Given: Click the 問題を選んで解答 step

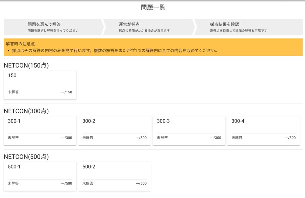Looking at the screenshot, I should tap(53, 27).
